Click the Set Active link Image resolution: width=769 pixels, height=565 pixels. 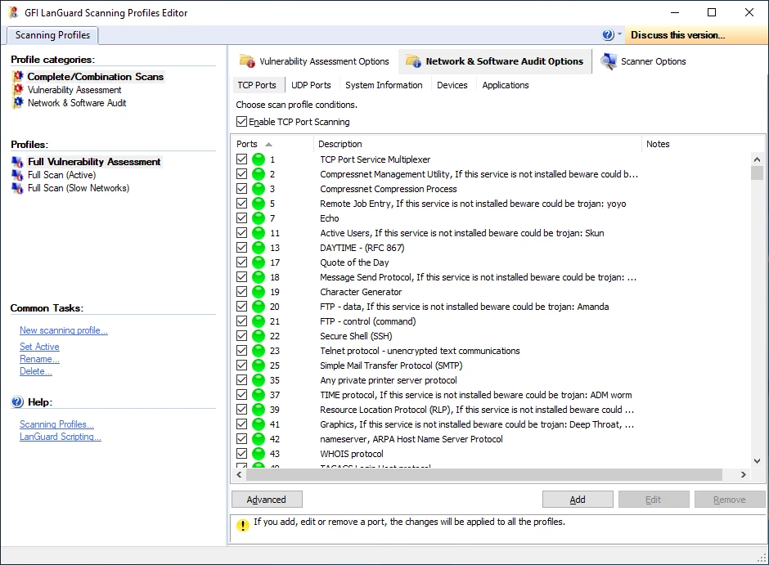pyautogui.click(x=39, y=346)
